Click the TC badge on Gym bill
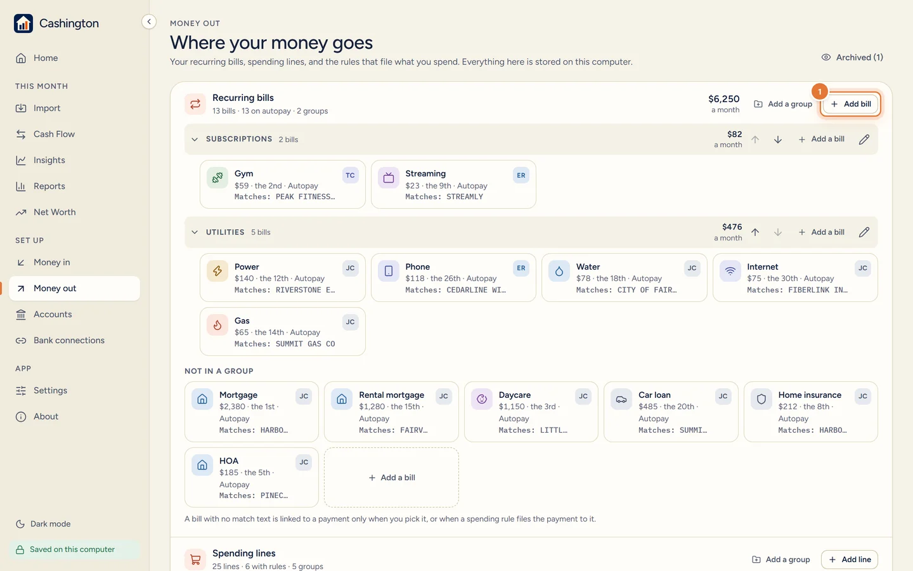The height and width of the screenshot is (571, 913). coord(350,176)
